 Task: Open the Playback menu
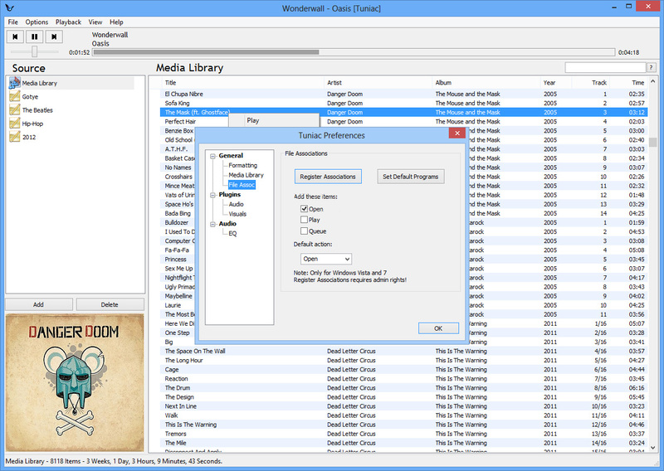(68, 22)
